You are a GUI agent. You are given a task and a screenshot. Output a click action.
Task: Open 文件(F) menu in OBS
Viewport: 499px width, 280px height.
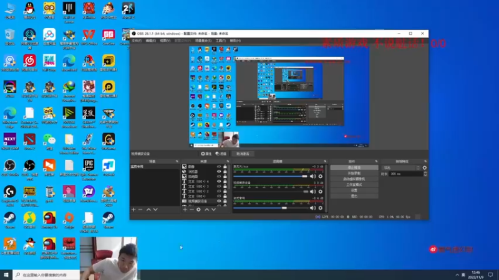click(x=137, y=40)
